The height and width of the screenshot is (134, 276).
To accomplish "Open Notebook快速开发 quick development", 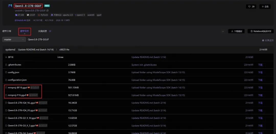I will pos(260,31).
